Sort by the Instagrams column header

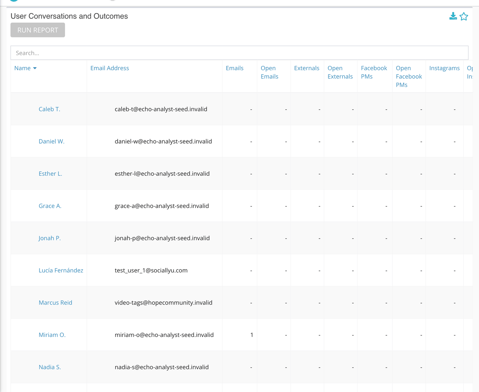pyautogui.click(x=444, y=68)
